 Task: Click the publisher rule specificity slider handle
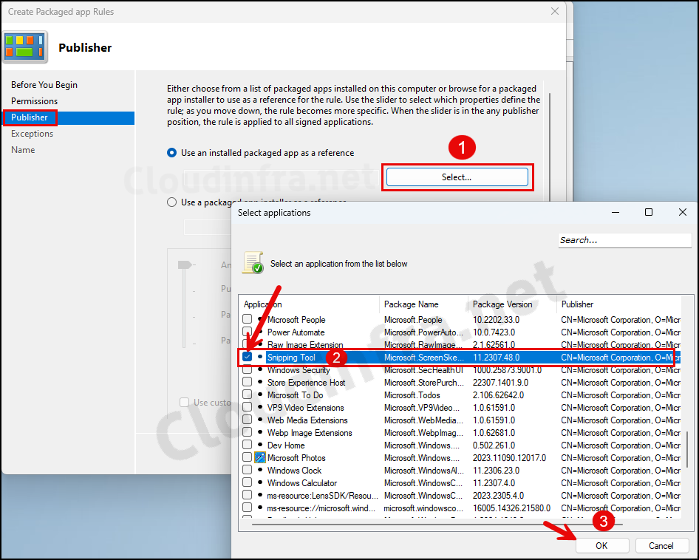click(184, 264)
